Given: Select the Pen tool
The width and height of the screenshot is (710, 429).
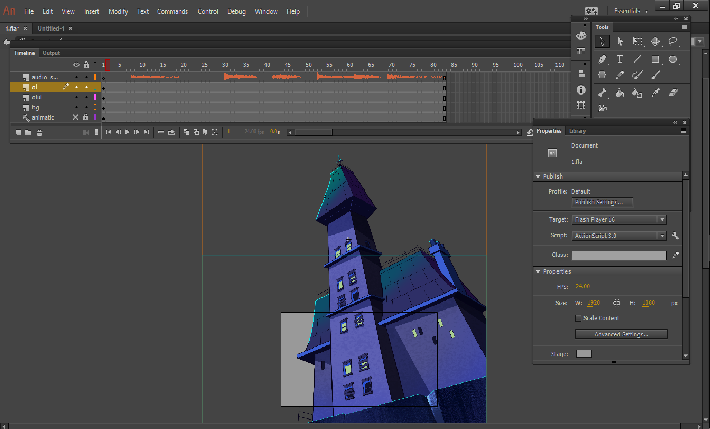Looking at the screenshot, I should [x=602, y=59].
